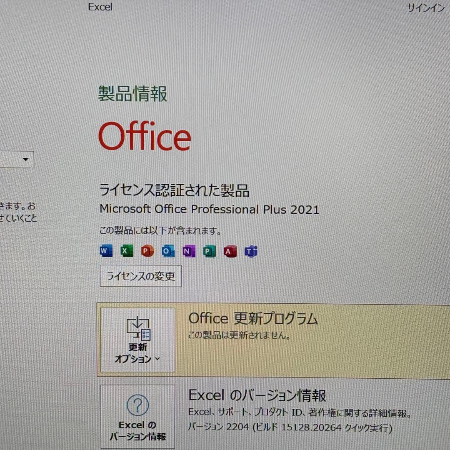The width and height of the screenshot is (450, 450).
Task: Open Word from the included products icons
Action: tap(105, 251)
